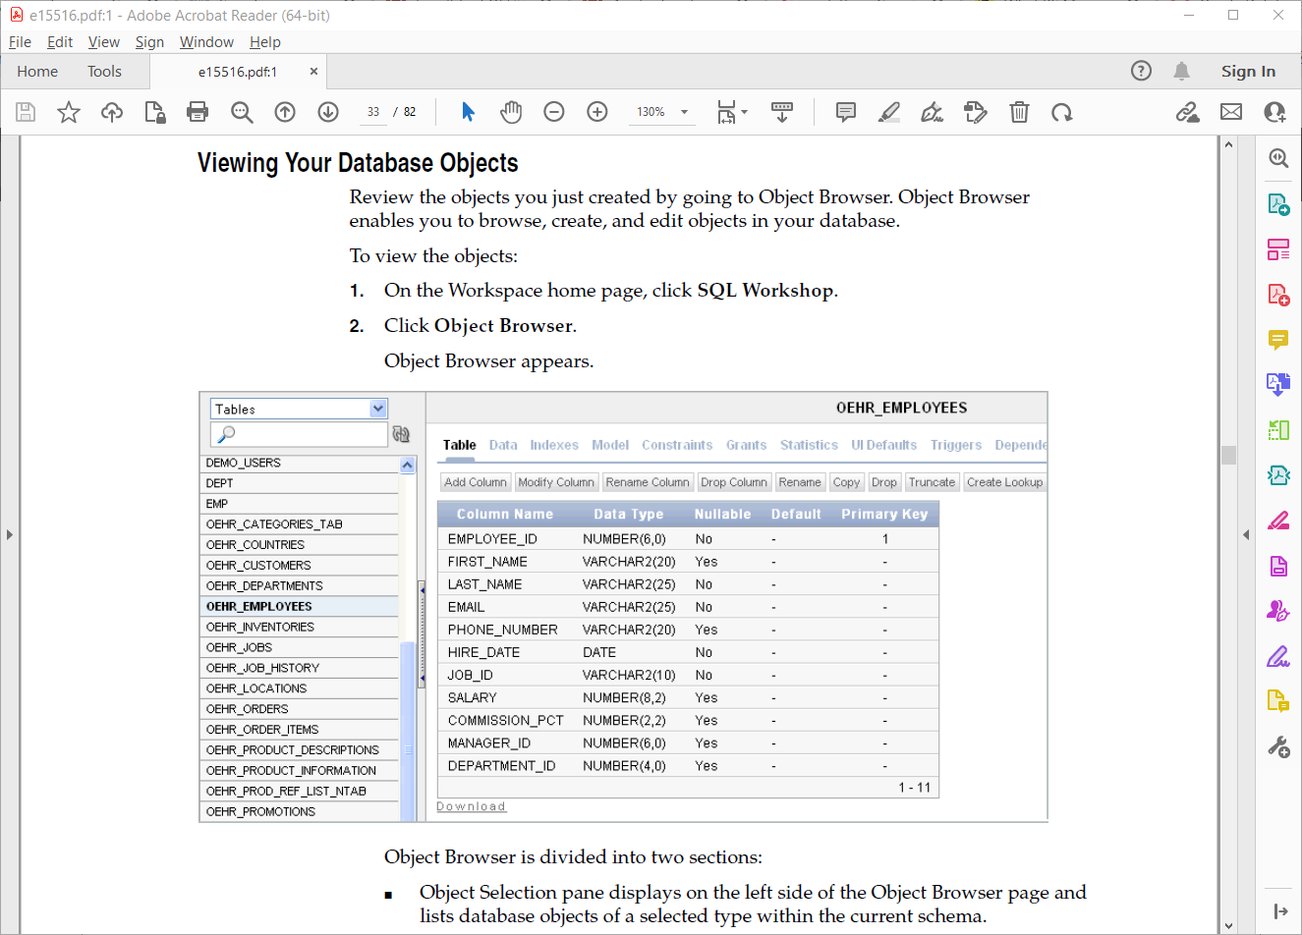Bookmark document with the star icon
Viewport: 1302px width, 935px height.
(68, 112)
